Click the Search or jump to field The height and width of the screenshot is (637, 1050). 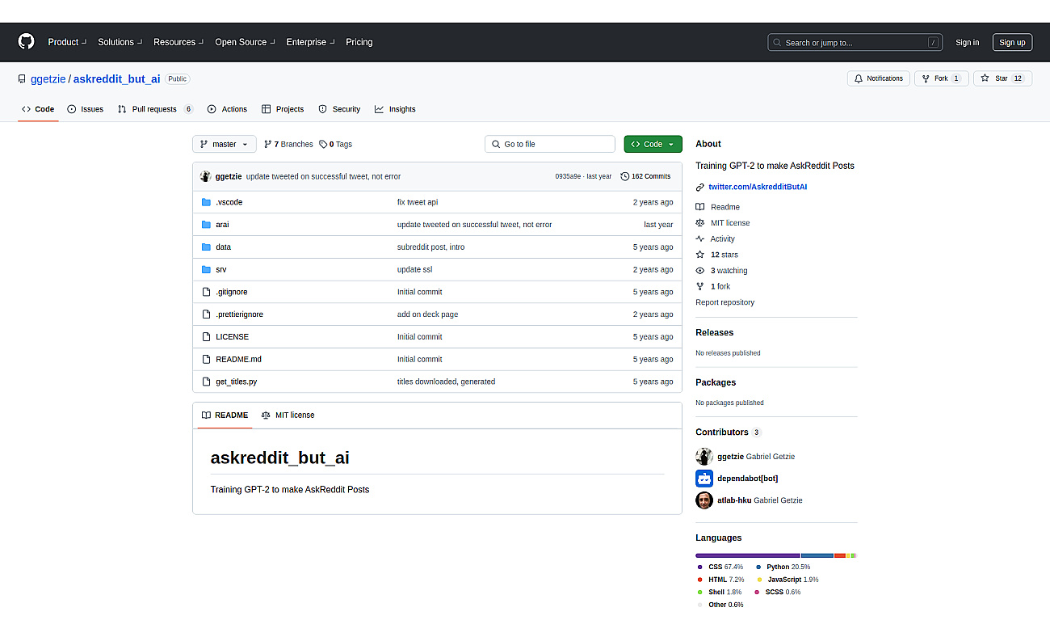pos(855,42)
